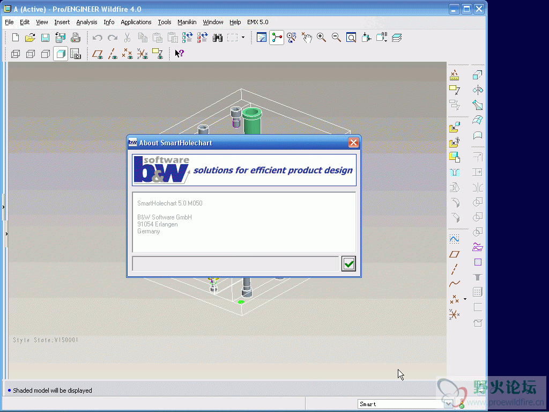Image resolution: width=549 pixels, height=412 pixels.
Task: Toggle datum points visibility
Action: point(128,54)
